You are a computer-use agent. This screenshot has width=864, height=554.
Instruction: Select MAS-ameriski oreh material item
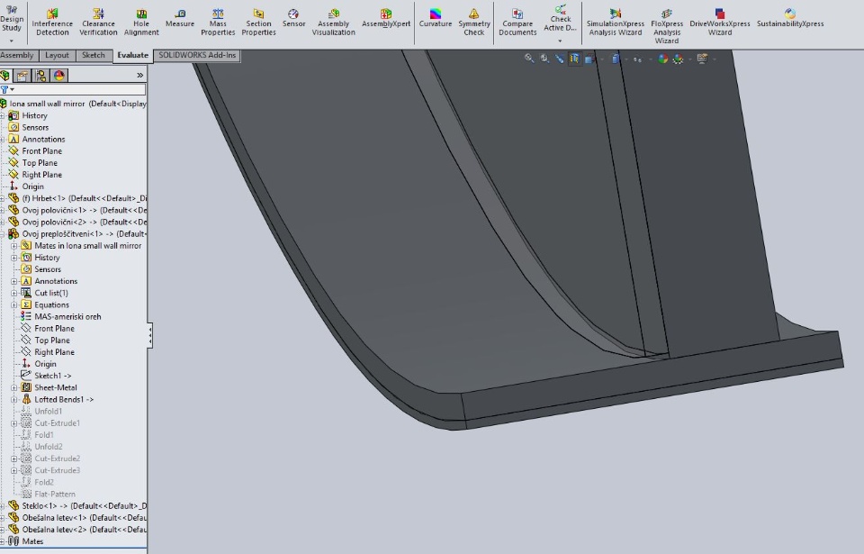[x=60, y=317]
